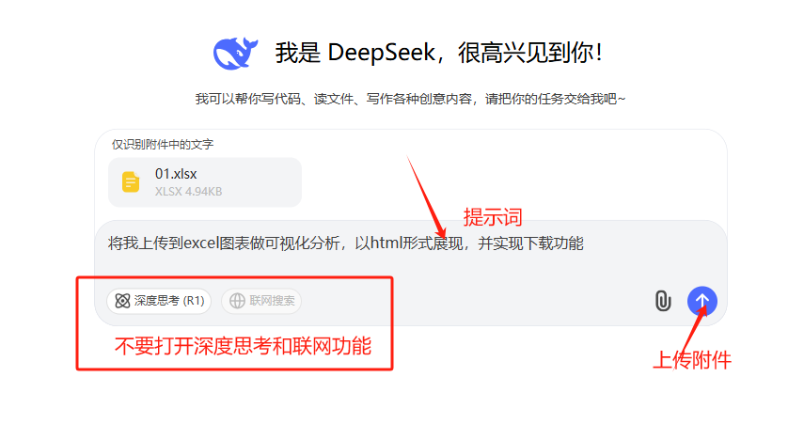This screenshot has height=424, width=788.
Task: Click the 不要打开深度思考和联网功能 warning text
Action: pos(243,346)
